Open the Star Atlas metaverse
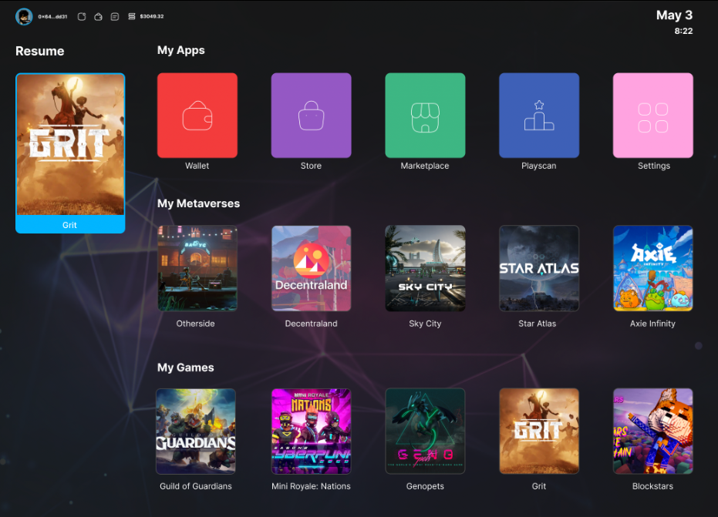718x517 pixels. click(539, 268)
